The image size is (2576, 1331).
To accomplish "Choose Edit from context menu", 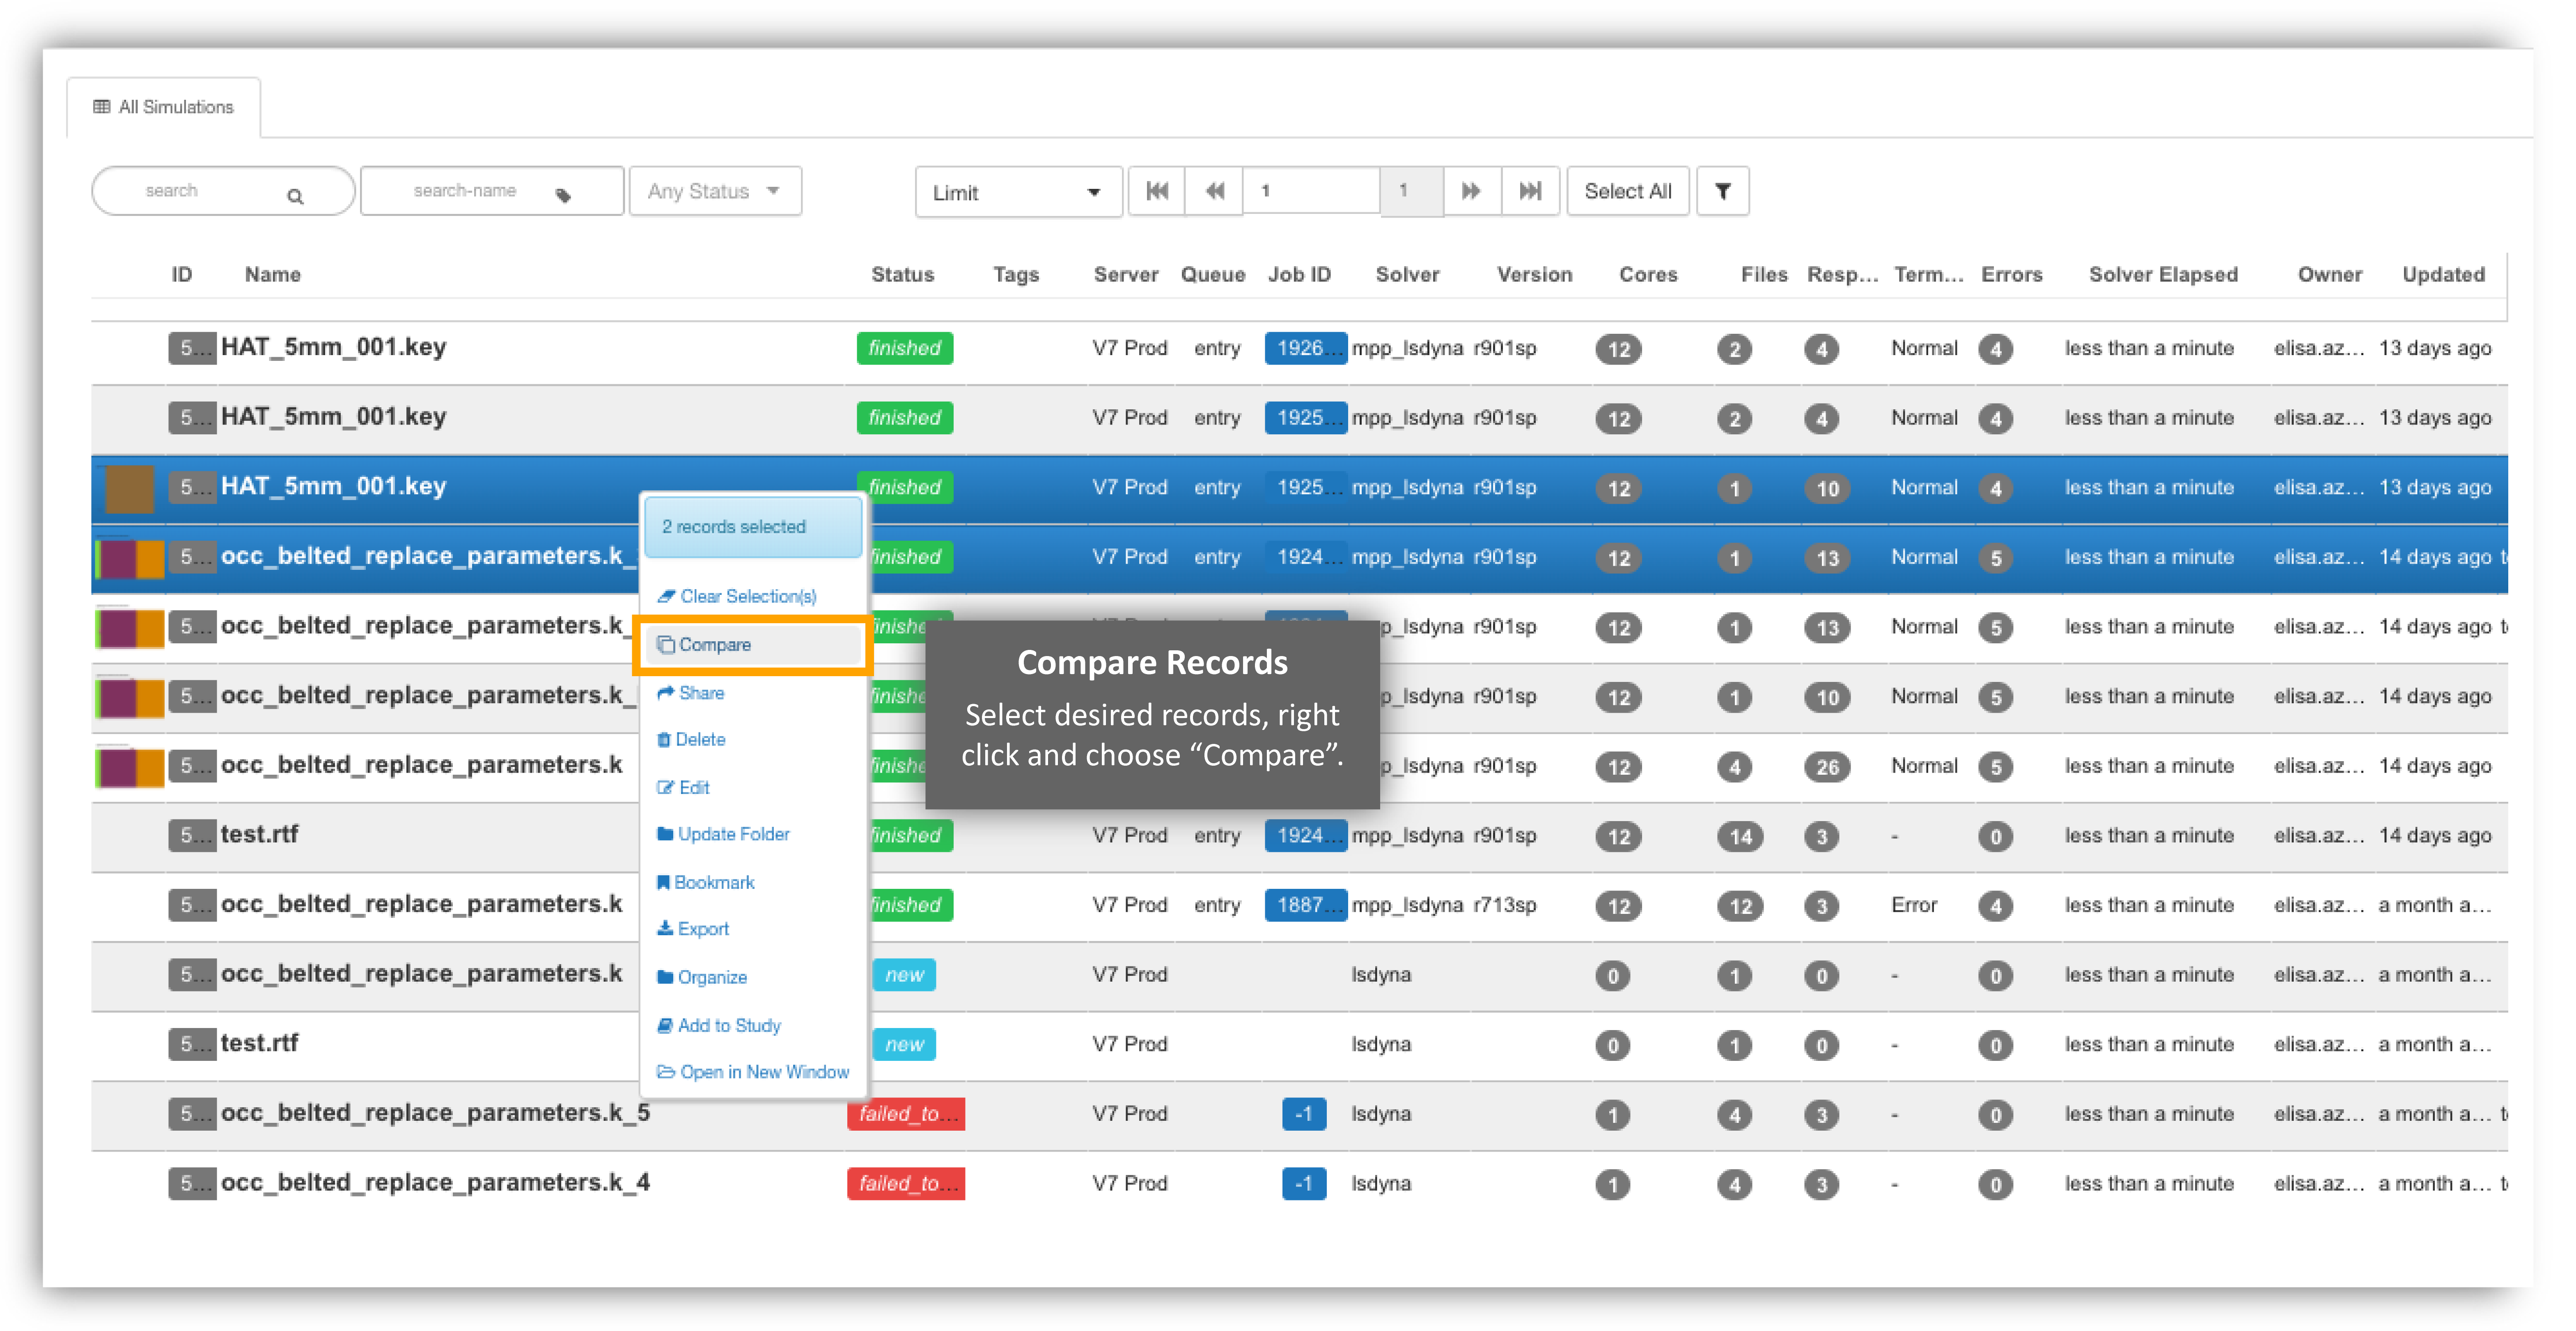I will point(683,788).
